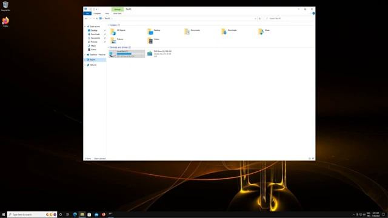This screenshot has height=218, width=388.
Task: Open Task View on the taskbar
Action: coord(67,214)
